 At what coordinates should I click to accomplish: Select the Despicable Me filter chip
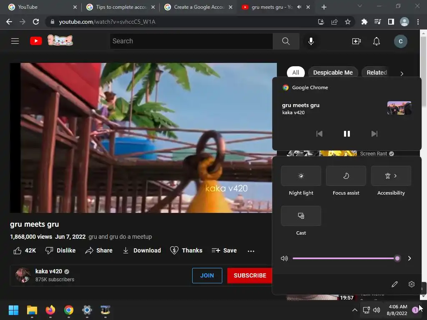click(333, 72)
